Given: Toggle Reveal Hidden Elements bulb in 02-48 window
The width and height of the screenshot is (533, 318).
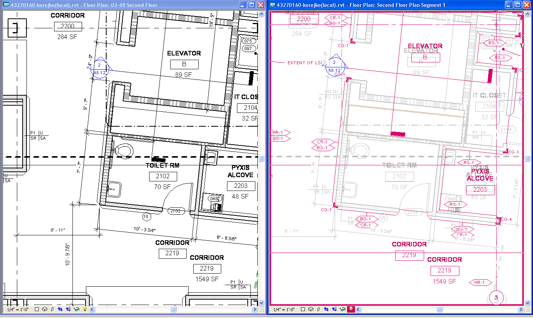Looking at the screenshot, I should coord(84,309).
